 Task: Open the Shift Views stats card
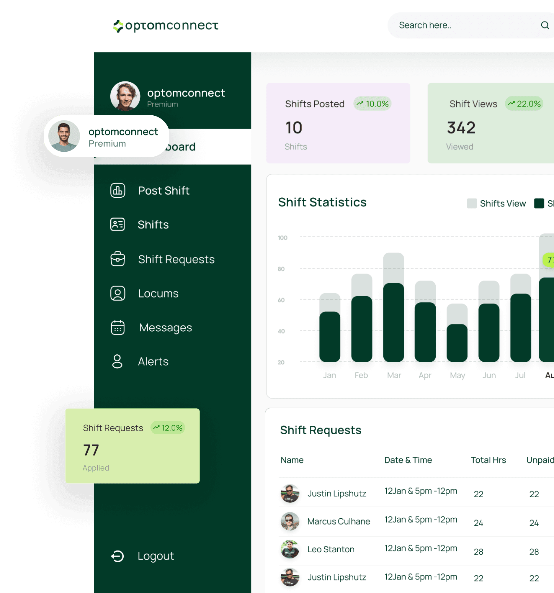(x=491, y=123)
